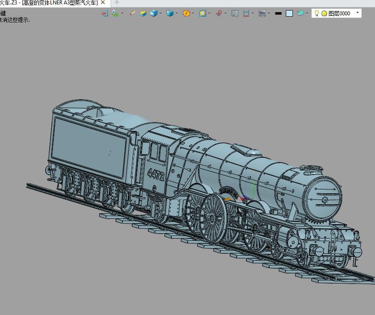Viewport: 375px width, 315px height.
Task: Click the red exit session arrow icon
Action: tap(105, 13)
